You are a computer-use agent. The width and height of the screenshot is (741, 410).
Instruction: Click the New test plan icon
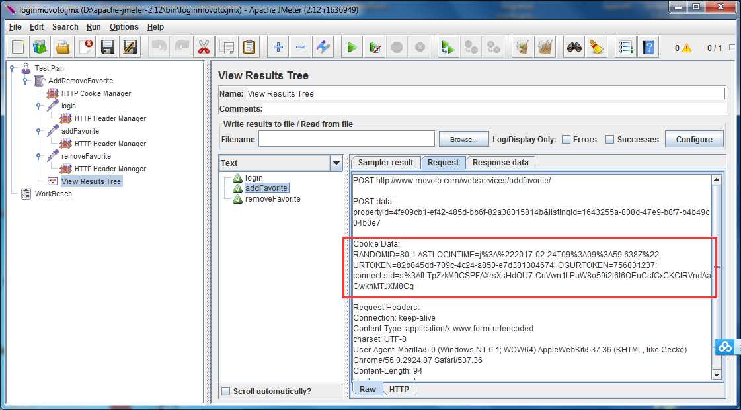18,48
